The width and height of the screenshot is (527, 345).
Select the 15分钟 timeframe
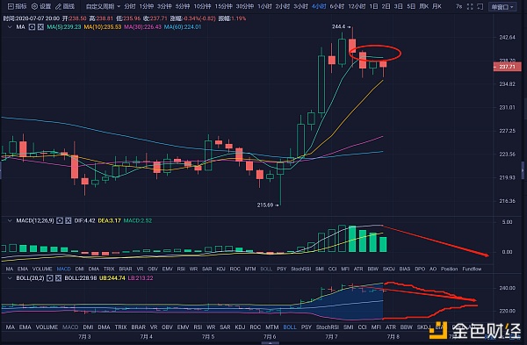click(223, 6)
